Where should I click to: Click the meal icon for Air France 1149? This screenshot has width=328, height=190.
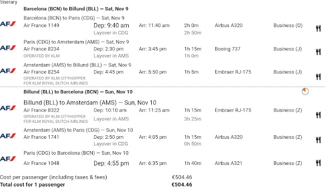pos(318,29)
